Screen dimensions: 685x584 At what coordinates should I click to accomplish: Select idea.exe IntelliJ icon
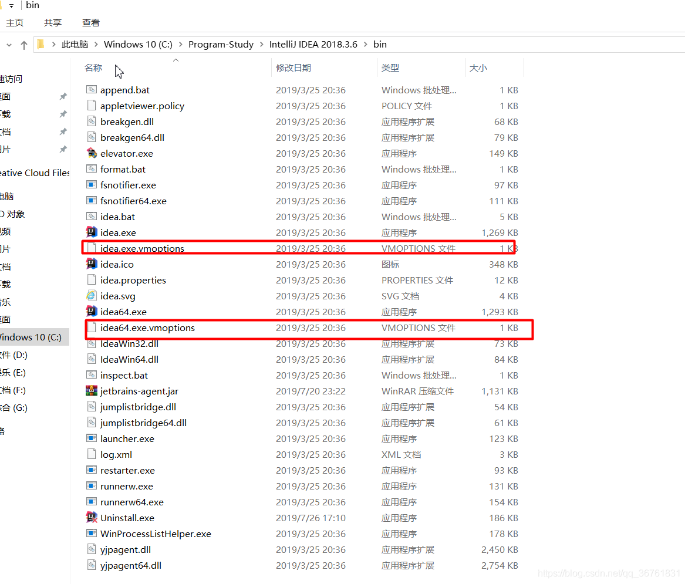92,232
